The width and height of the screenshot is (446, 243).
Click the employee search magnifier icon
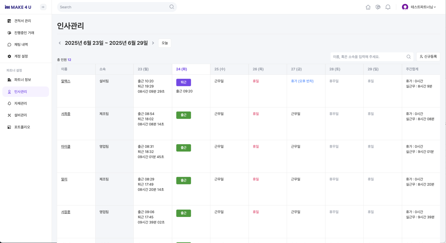(x=408, y=57)
